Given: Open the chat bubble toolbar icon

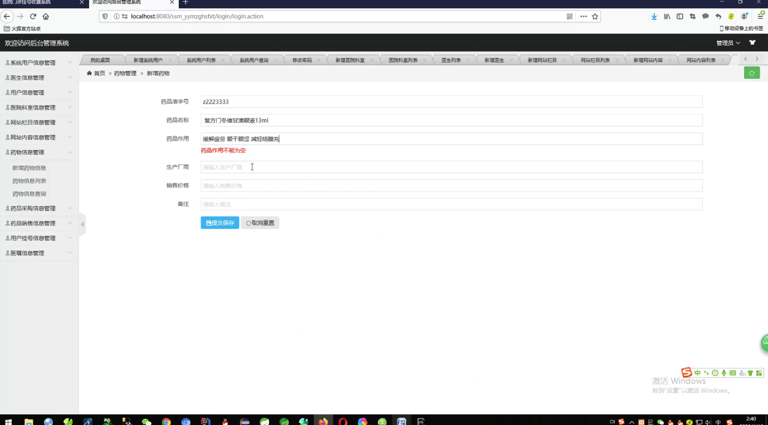Looking at the screenshot, I should point(705,17).
